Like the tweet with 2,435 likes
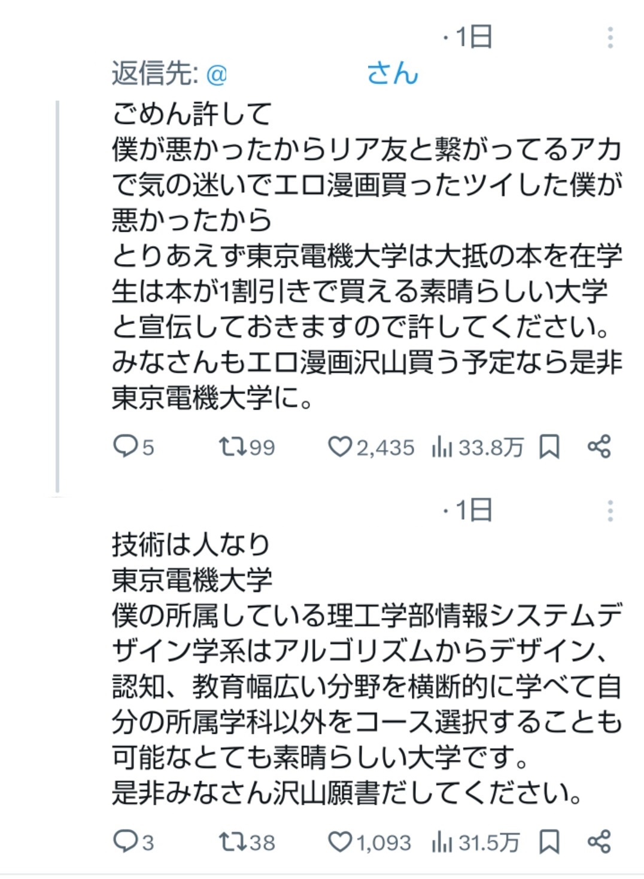The height and width of the screenshot is (879, 644). (x=339, y=447)
